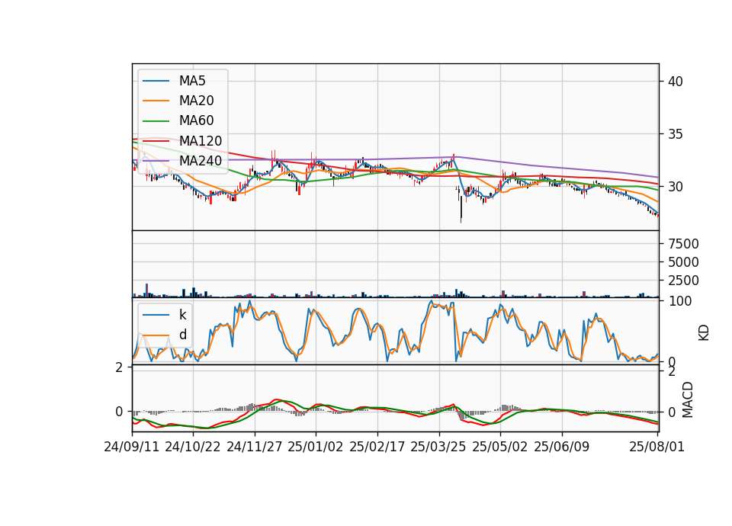Image resolution: width=732 pixels, height=526 pixels.
Task: Click the volume axis value 2500
Action: pyautogui.click(x=683, y=281)
